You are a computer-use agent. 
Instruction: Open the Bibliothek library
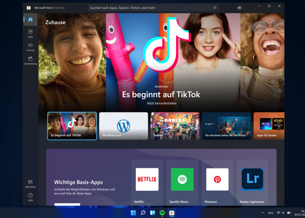tap(30, 184)
